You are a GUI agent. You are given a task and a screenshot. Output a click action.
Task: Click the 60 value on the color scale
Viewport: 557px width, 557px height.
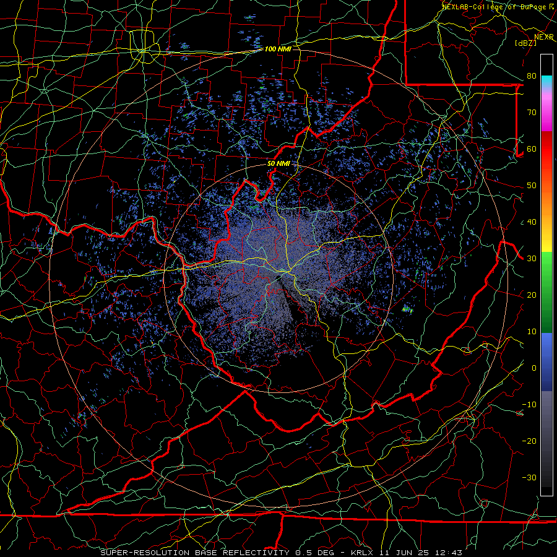pyautogui.click(x=532, y=149)
